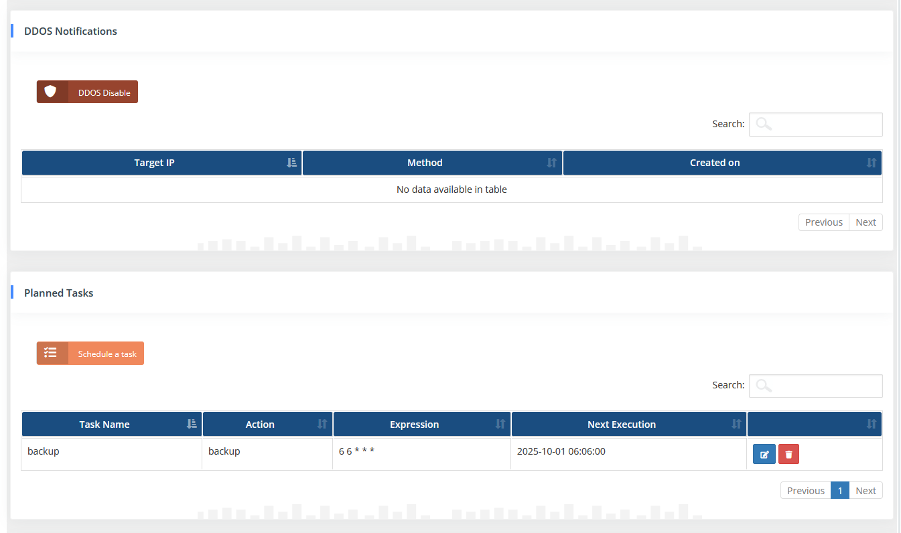Delete the backup planned task
Screen dimensions: 901x533
788,455
